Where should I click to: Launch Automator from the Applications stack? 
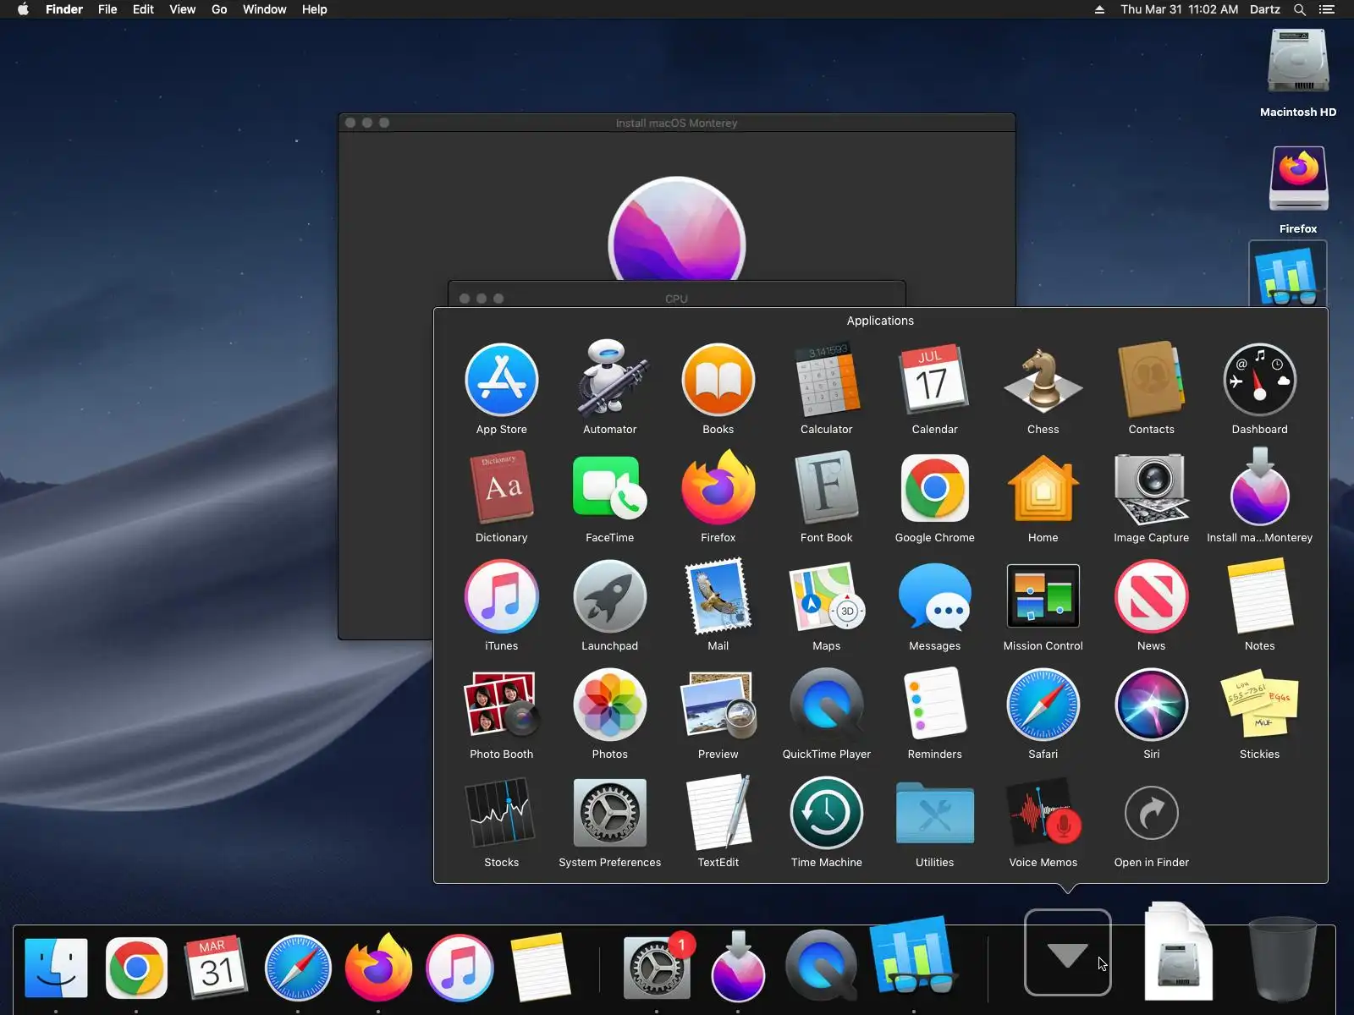(x=609, y=380)
